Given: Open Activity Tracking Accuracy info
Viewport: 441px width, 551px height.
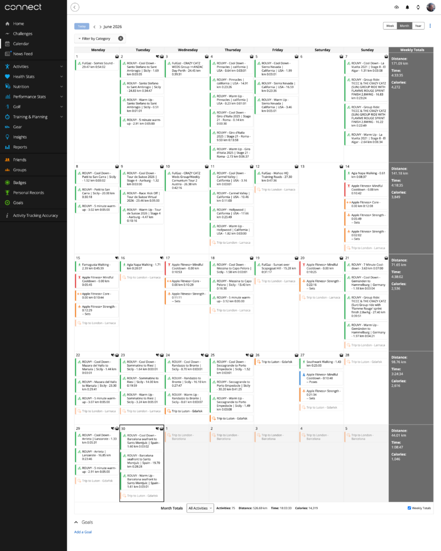Looking at the screenshot, I should [x=35, y=215].
